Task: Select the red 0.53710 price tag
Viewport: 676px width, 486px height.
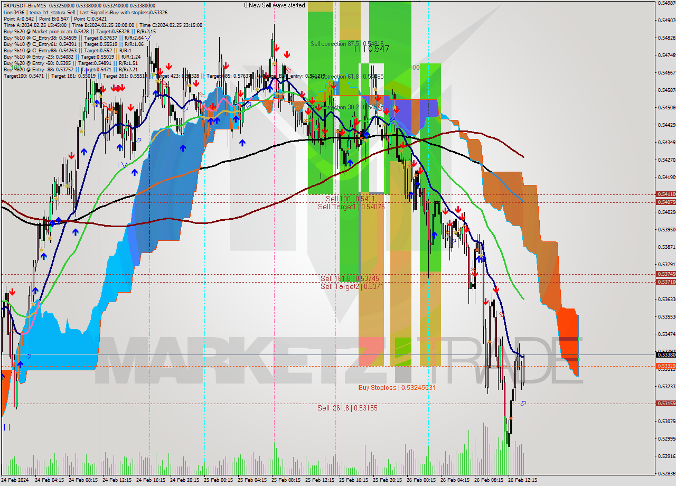Action: 666,282
